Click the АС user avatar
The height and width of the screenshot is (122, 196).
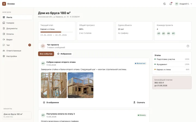pyautogui.click(x=177, y=4)
